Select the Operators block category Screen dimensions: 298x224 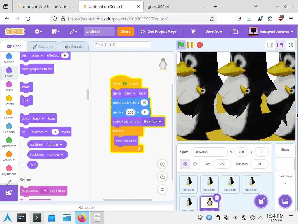click(9, 142)
